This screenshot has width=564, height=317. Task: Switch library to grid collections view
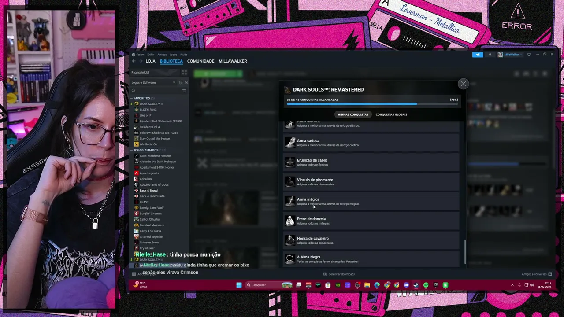(184, 72)
